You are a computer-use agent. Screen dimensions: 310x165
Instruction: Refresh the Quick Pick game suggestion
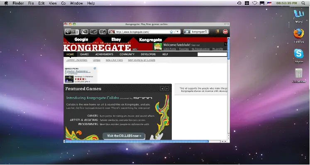click(95, 68)
